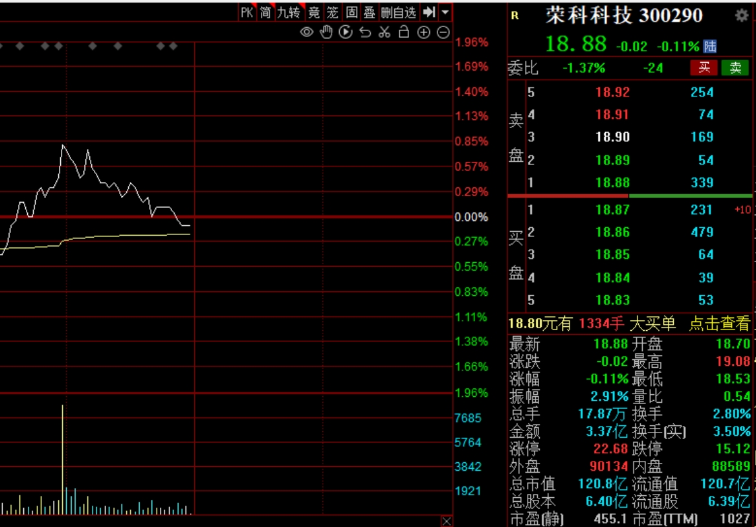Click the 最高 value 19.08
The width and height of the screenshot is (756, 527).
tap(733, 361)
